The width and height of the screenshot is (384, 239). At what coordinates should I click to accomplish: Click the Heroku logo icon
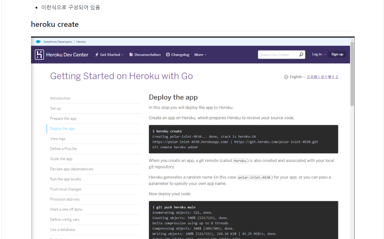click(39, 55)
